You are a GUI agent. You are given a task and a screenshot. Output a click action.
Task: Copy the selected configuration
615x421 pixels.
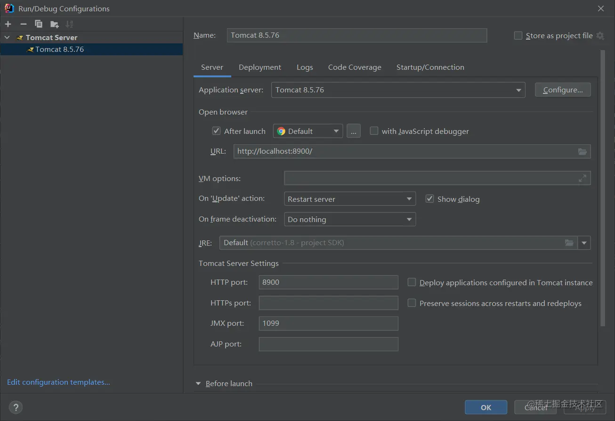pyautogui.click(x=39, y=24)
